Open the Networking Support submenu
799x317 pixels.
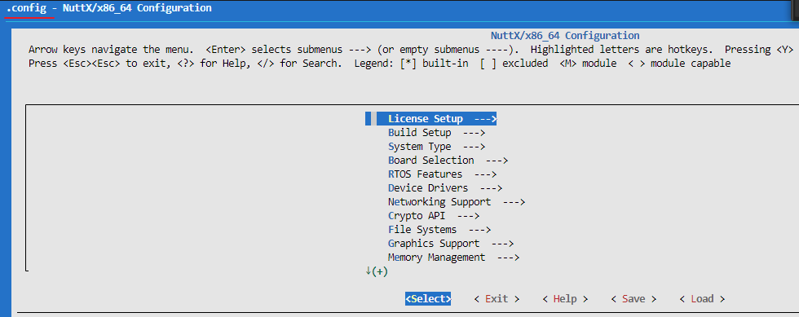tap(456, 202)
